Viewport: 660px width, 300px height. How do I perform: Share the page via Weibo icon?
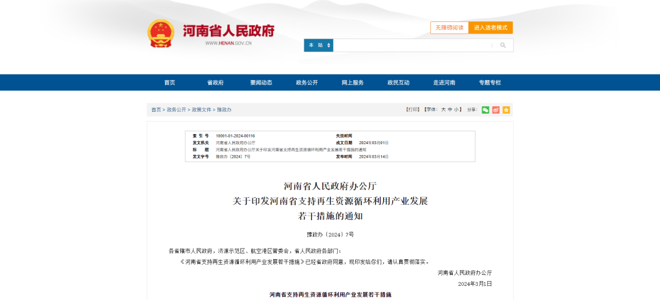[496, 110]
